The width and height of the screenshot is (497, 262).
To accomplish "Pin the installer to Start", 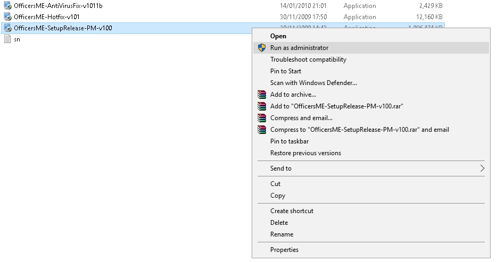I will click(x=286, y=71).
